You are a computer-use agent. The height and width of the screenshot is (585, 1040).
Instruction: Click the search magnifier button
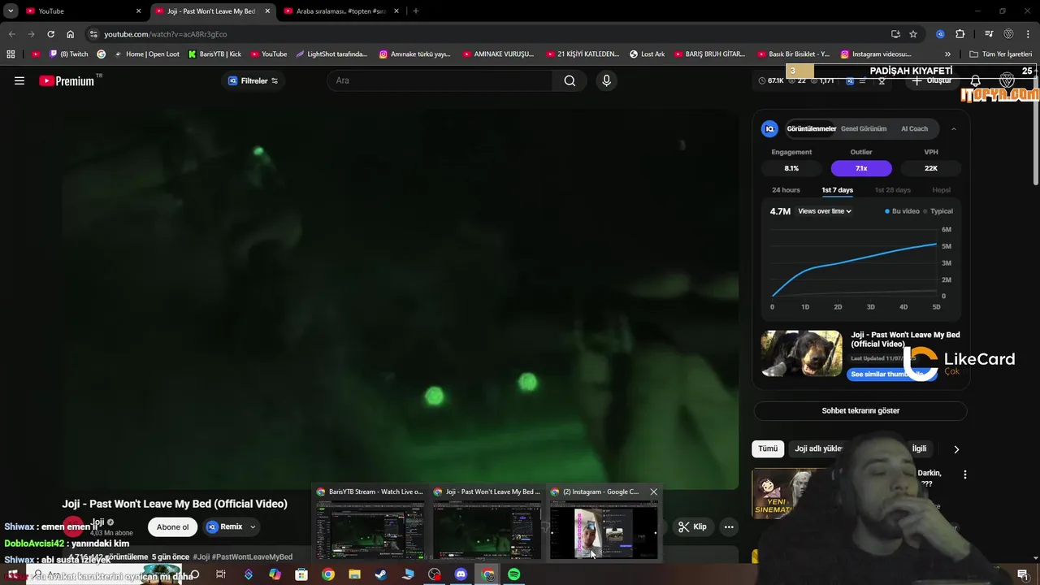click(x=570, y=80)
